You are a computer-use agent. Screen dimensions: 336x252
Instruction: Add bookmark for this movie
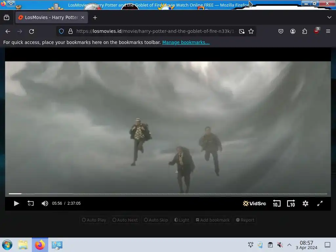pos(213,220)
